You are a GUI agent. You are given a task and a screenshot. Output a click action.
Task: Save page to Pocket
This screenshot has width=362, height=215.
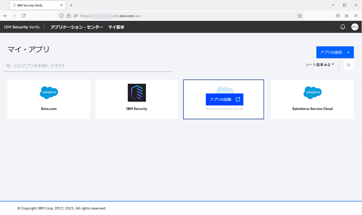coord(338,16)
